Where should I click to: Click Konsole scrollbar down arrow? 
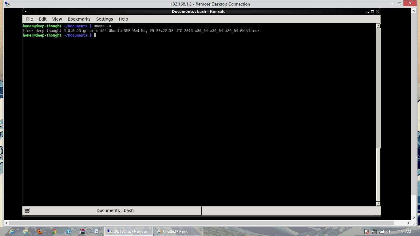378,203
